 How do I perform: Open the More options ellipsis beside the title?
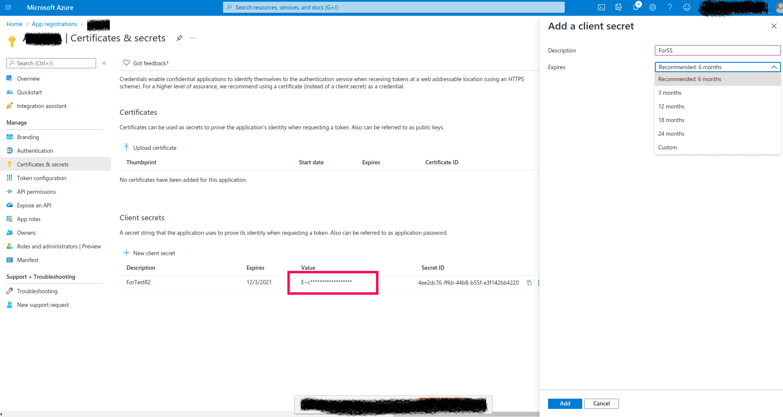coord(193,38)
